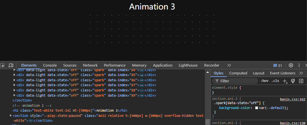Toggle the .cls class editor
307x125 pixels.
pos(275,81)
